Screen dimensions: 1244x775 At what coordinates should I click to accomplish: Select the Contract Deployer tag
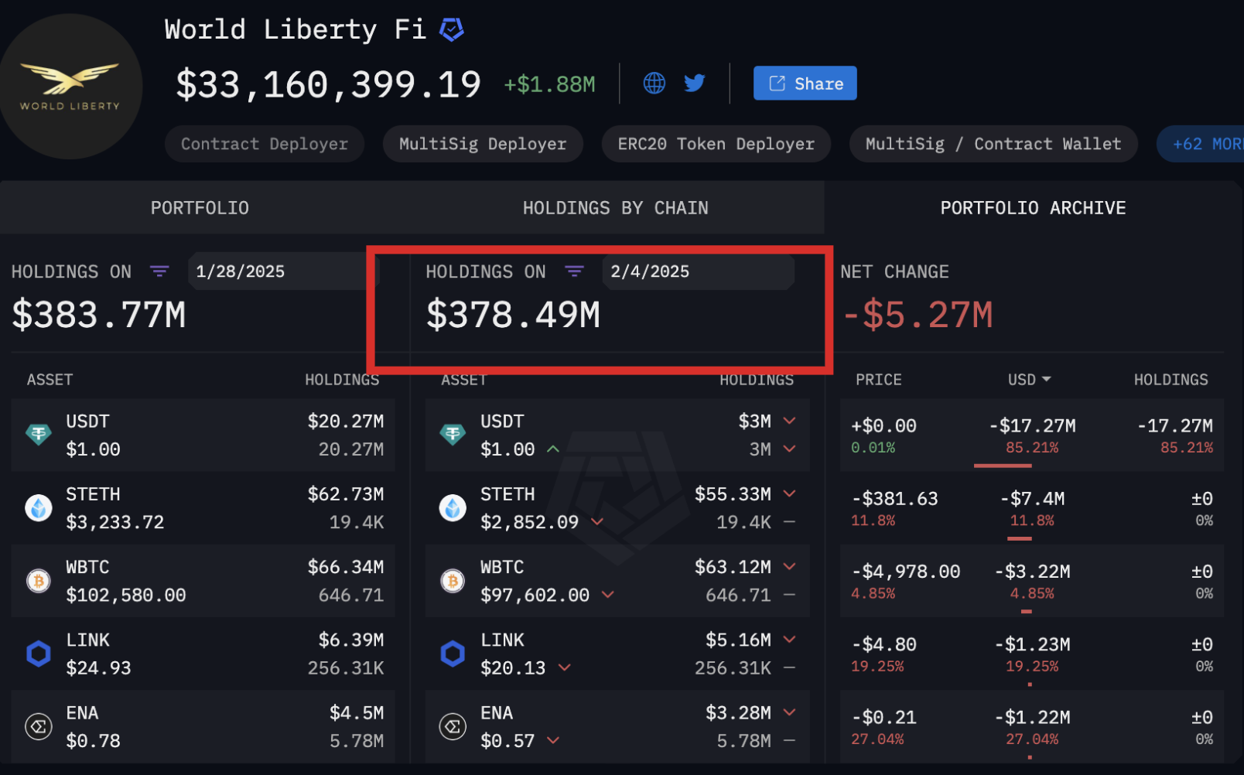[x=264, y=144]
